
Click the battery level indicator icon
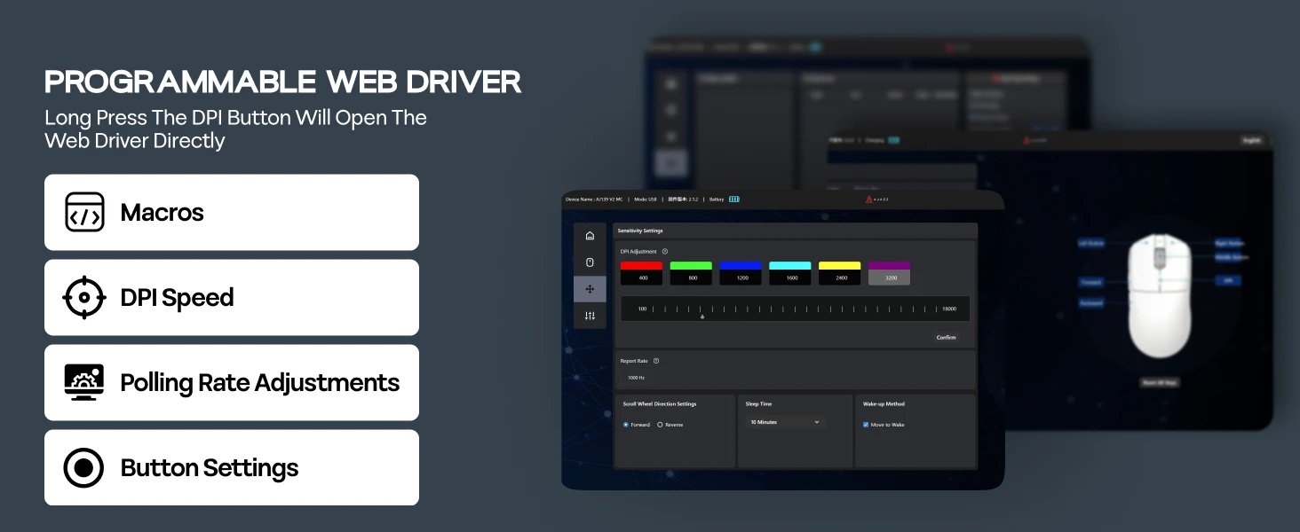734,199
